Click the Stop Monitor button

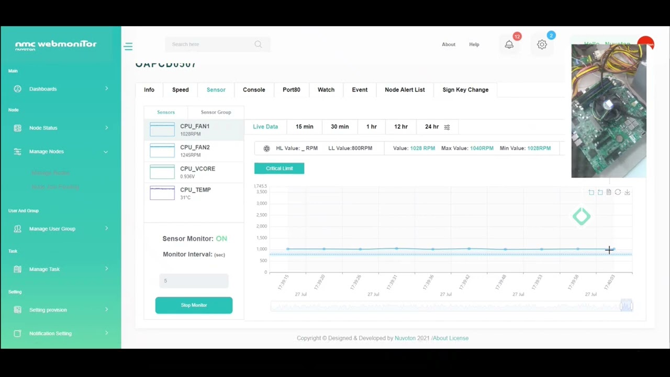[x=194, y=305]
